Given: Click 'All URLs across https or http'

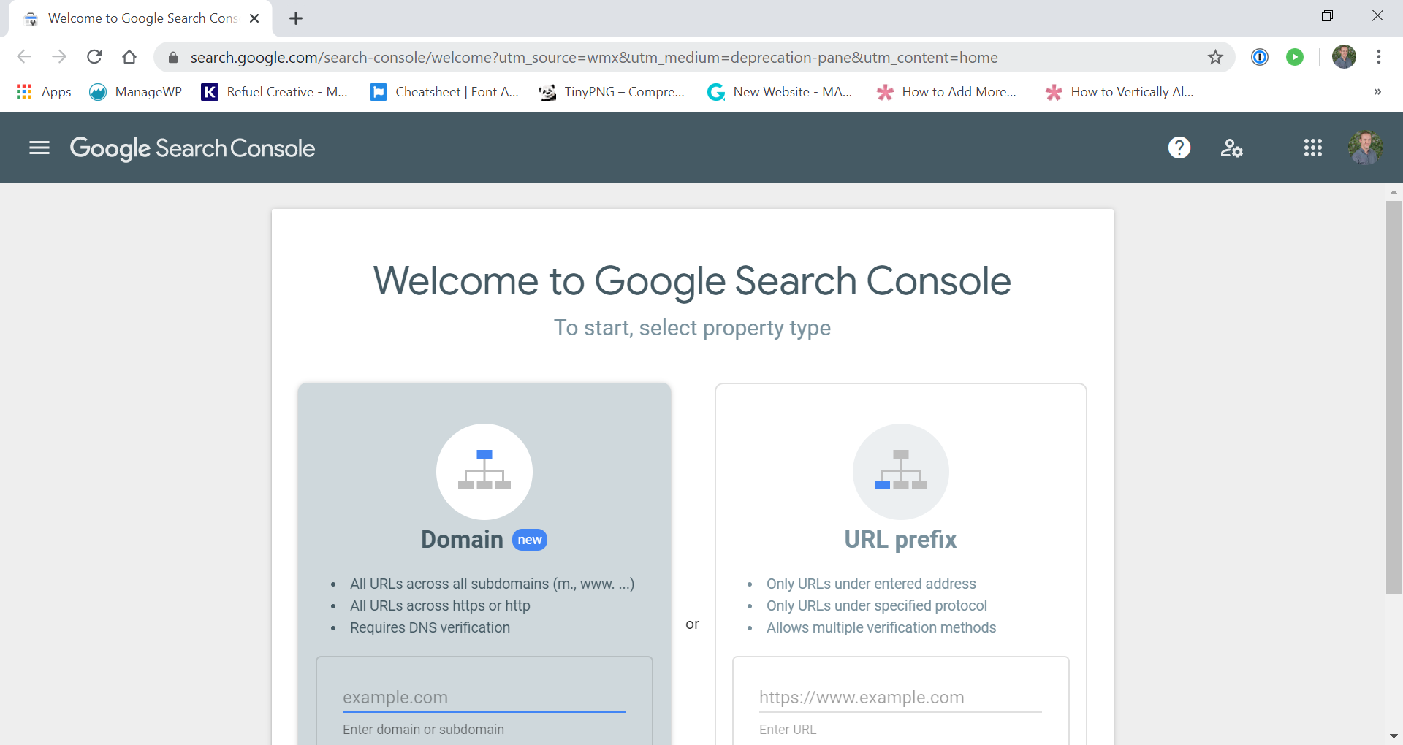Looking at the screenshot, I should 440,605.
